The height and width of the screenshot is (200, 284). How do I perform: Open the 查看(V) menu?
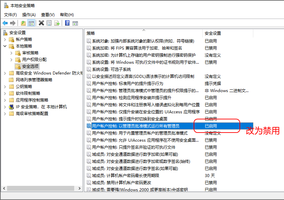coord(48,15)
